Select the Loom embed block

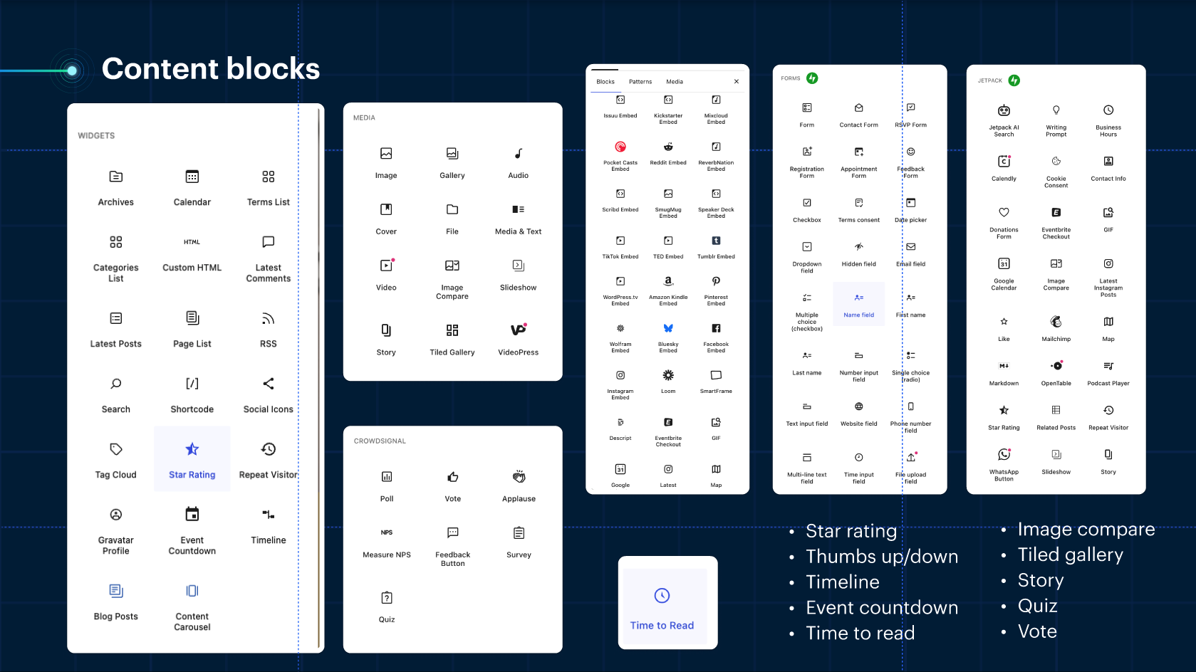668,382
